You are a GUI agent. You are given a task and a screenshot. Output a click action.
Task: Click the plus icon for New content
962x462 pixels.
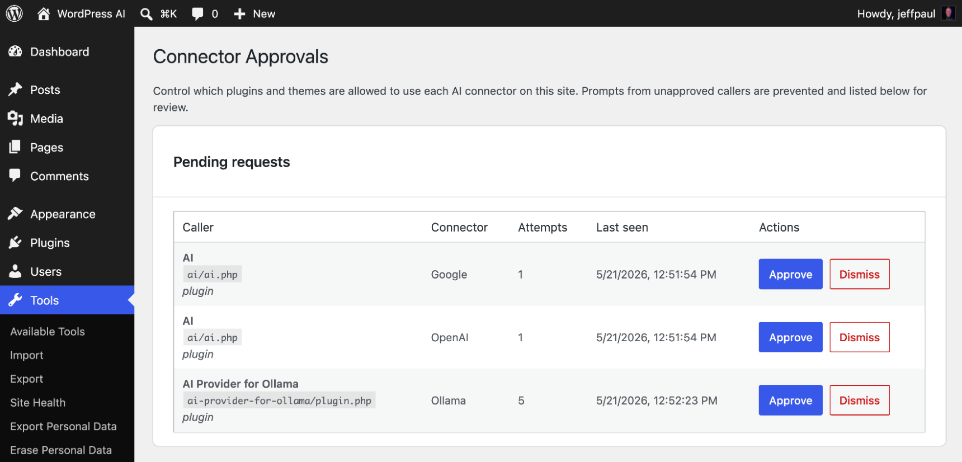[239, 14]
